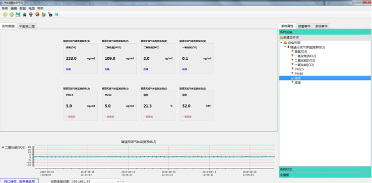The image size is (372, 183).
Task: Collapse the 设备列表 tree folder arrow
Action: coord(281,43)
